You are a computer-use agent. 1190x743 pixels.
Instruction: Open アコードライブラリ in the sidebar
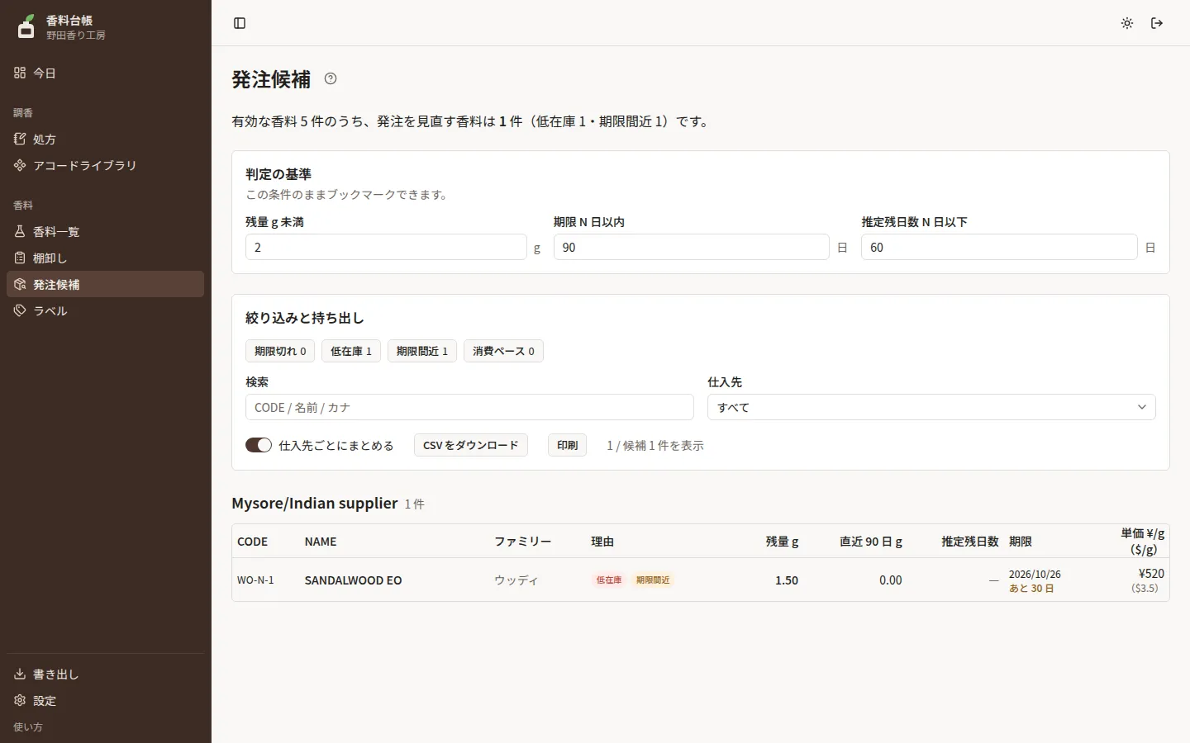(105, 165)
